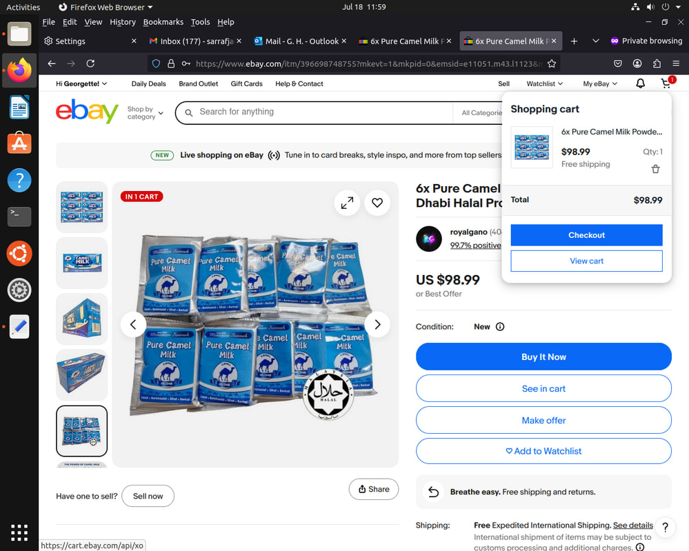This screenshot has height=551, width=689.
Task: Open the floating help question mark
Action: [x=666, y=527]
